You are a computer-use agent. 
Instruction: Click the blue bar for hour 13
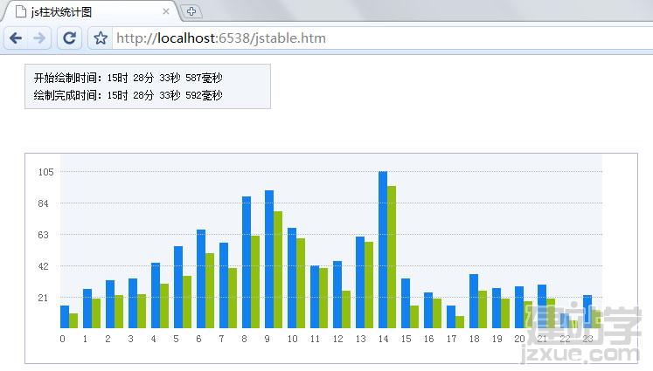click(x=360, y=283)
